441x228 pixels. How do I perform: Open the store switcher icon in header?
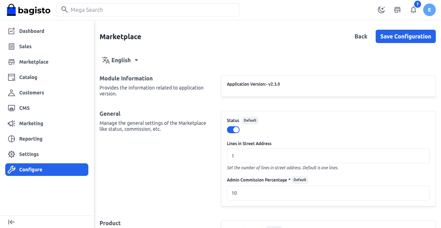[397, 10]
